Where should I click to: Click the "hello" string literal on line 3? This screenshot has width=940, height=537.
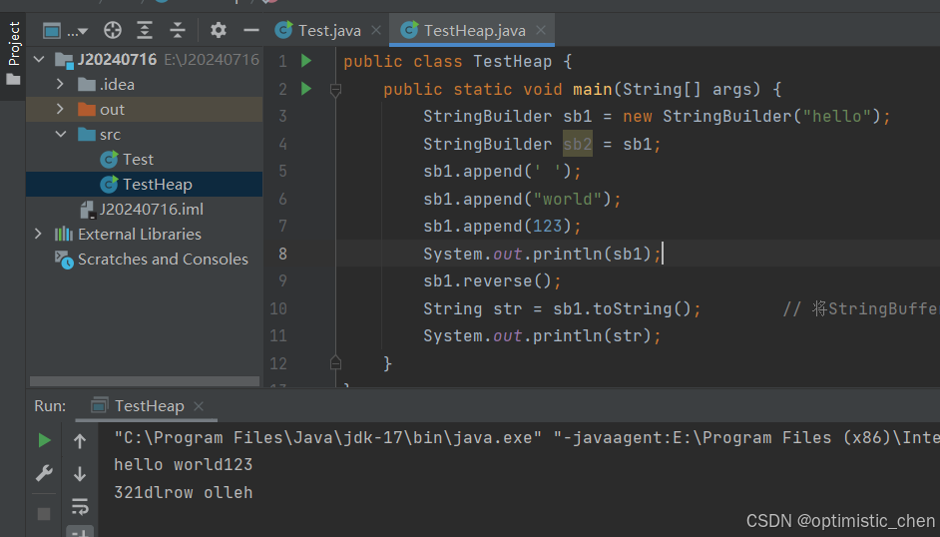tap(836, 116)
